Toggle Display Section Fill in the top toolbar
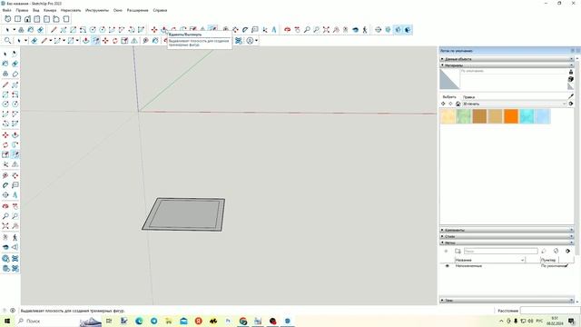 pyautogui.click(x=408, y=30)
